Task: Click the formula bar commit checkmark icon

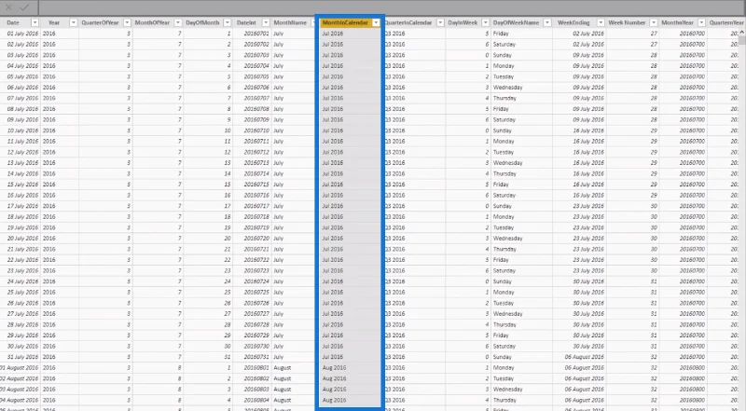Action: (24, 7)
